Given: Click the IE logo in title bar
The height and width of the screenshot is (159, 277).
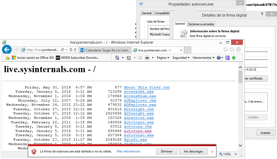Looking at the screenshot, I should [x=4, y=42].
